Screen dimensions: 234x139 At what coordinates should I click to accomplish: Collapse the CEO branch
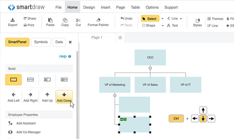pos(150,68)
